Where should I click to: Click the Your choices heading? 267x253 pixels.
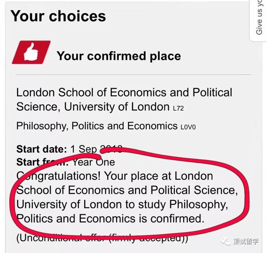58,16
